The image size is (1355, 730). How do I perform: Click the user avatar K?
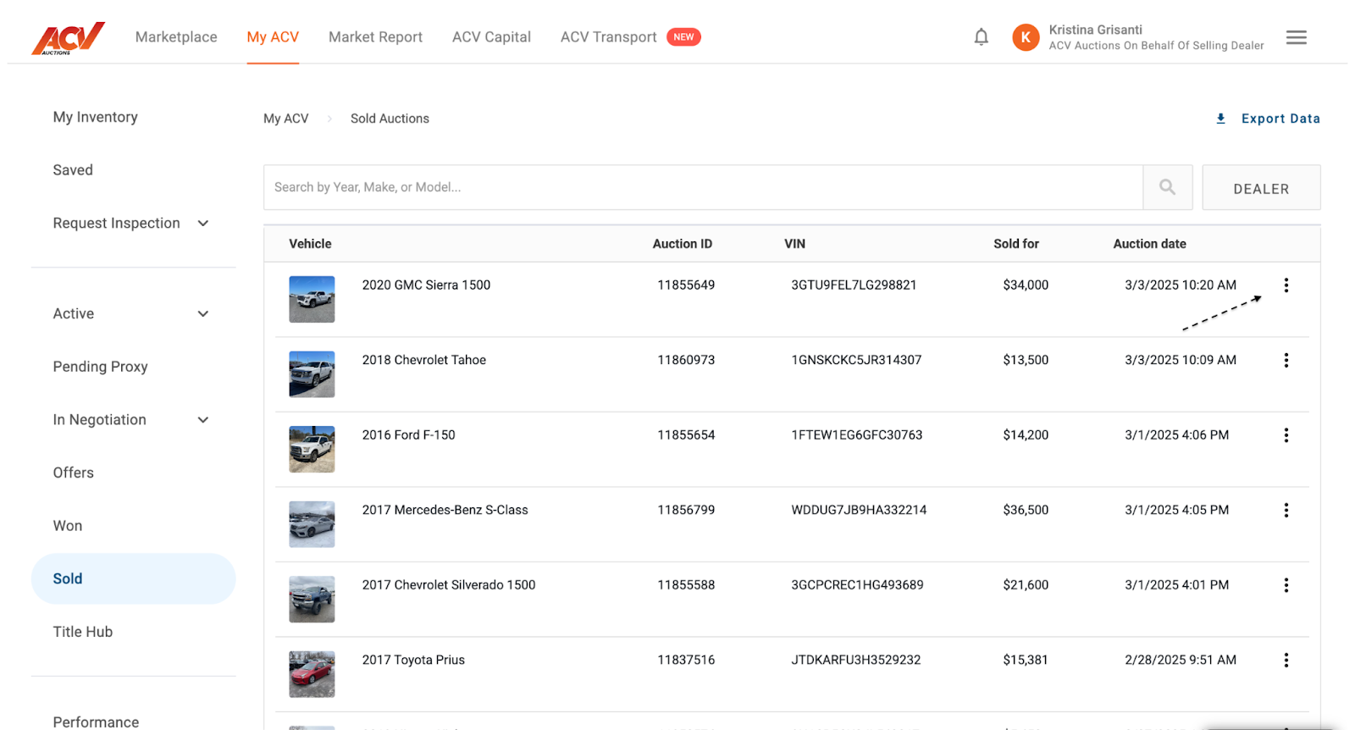[x=1026, y=37]
